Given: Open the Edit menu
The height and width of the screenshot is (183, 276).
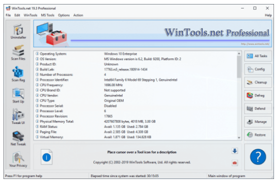Looking at the screenshot, I should [x=17, y=15].
